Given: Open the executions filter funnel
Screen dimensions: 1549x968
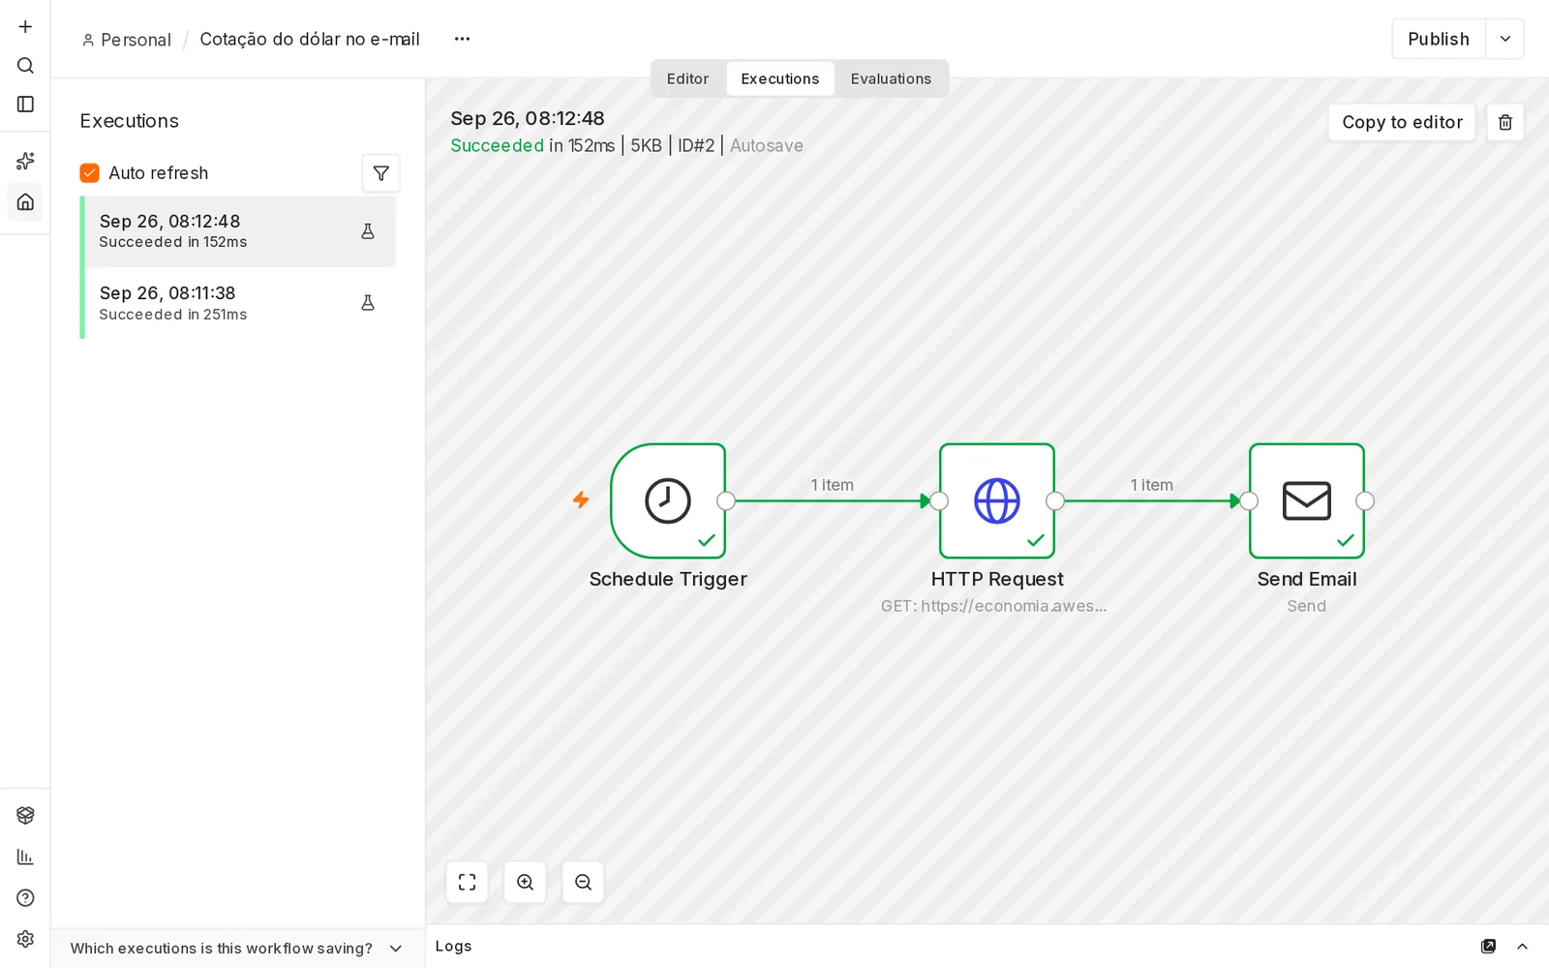Looking at the screenshot, I should [x=380, y=173].
